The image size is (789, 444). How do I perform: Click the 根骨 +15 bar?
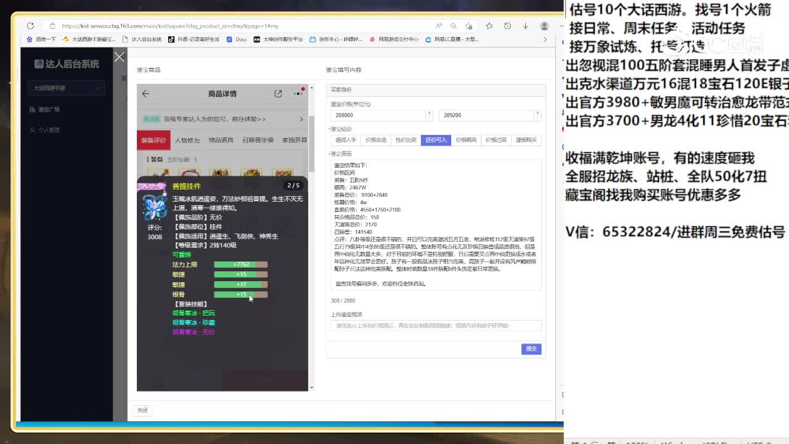tap(240, 295)
